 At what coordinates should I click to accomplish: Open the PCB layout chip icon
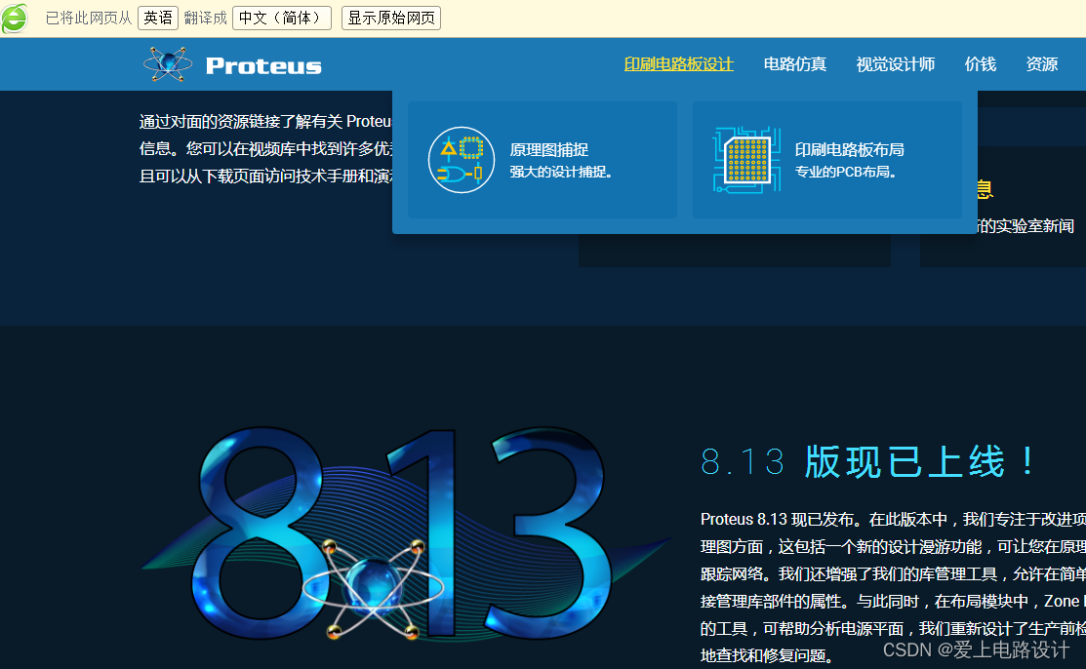(746, 160)
